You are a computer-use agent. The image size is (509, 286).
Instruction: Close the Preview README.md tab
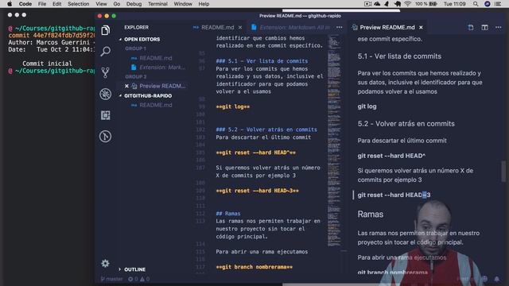(421, 28)
